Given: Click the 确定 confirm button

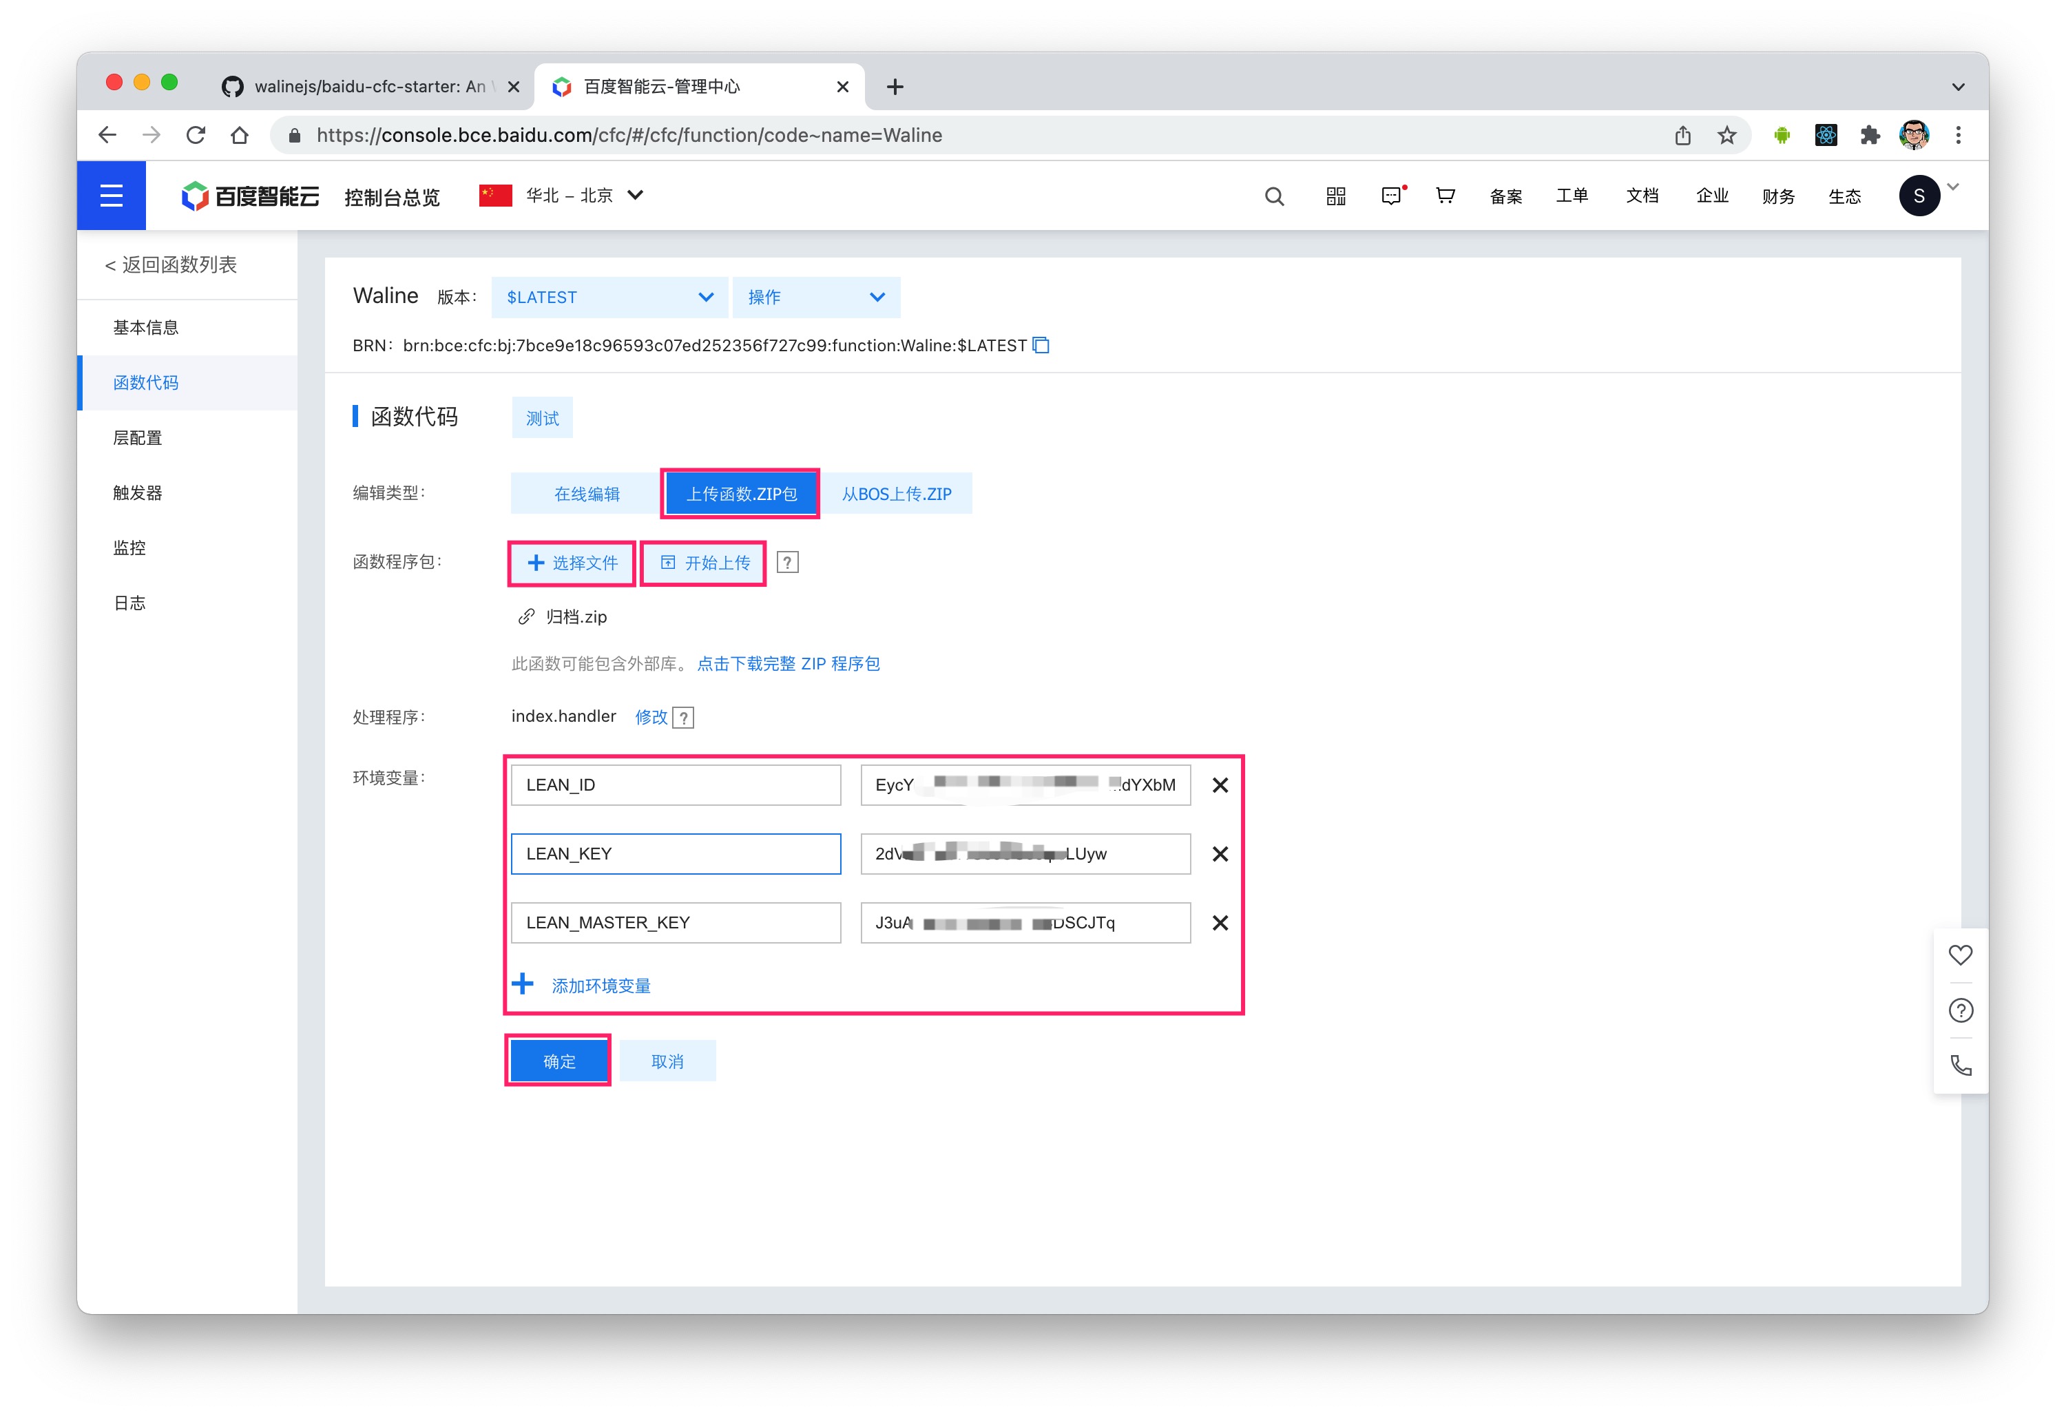Looking at the screenshot, I should 559,1061.
